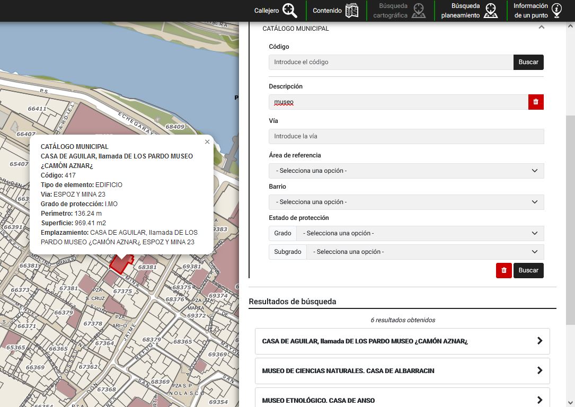Click red trash icon beside bottom Buscar
The image size is (575, 407).
click(x=503, y=270)
